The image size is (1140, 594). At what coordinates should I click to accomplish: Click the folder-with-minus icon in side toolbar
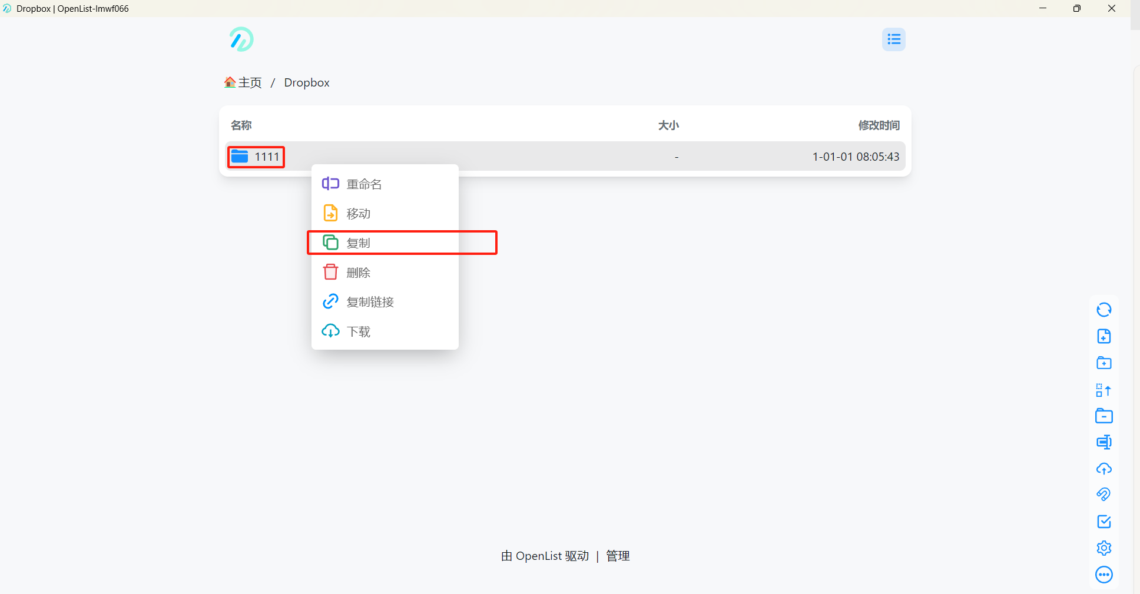click(1104, 416)
